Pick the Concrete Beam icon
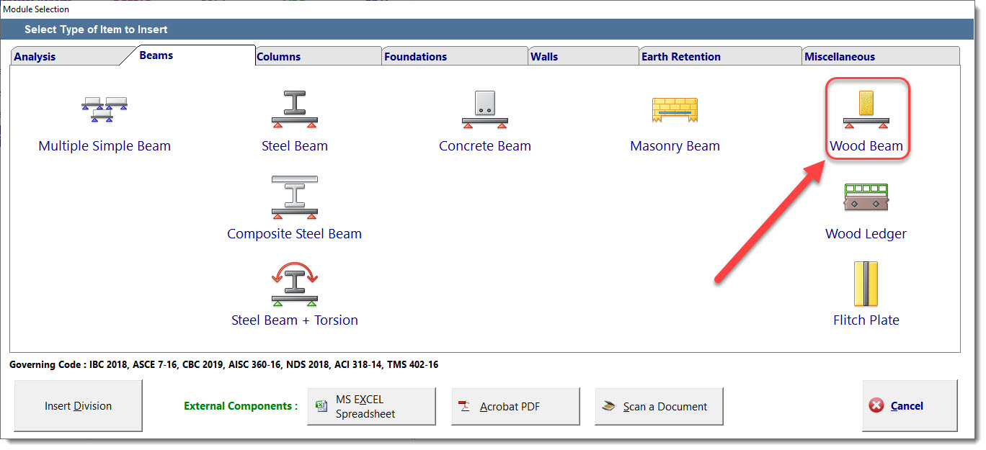This screenshot has width=986, height=450. 484,110
